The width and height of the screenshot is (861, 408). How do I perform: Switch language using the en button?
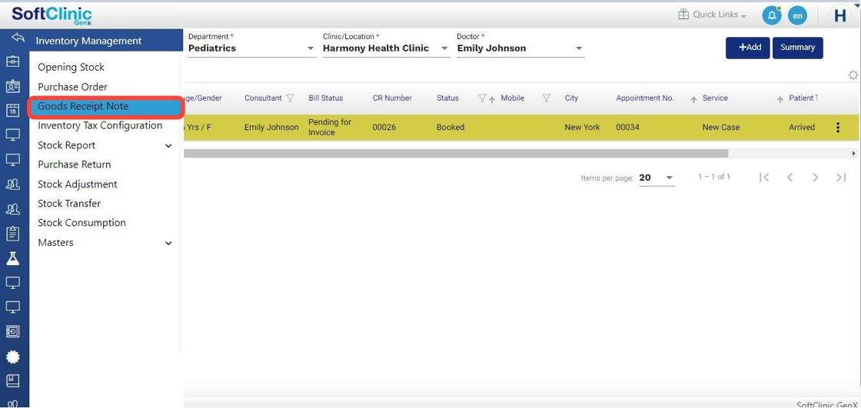click(798, 15)
